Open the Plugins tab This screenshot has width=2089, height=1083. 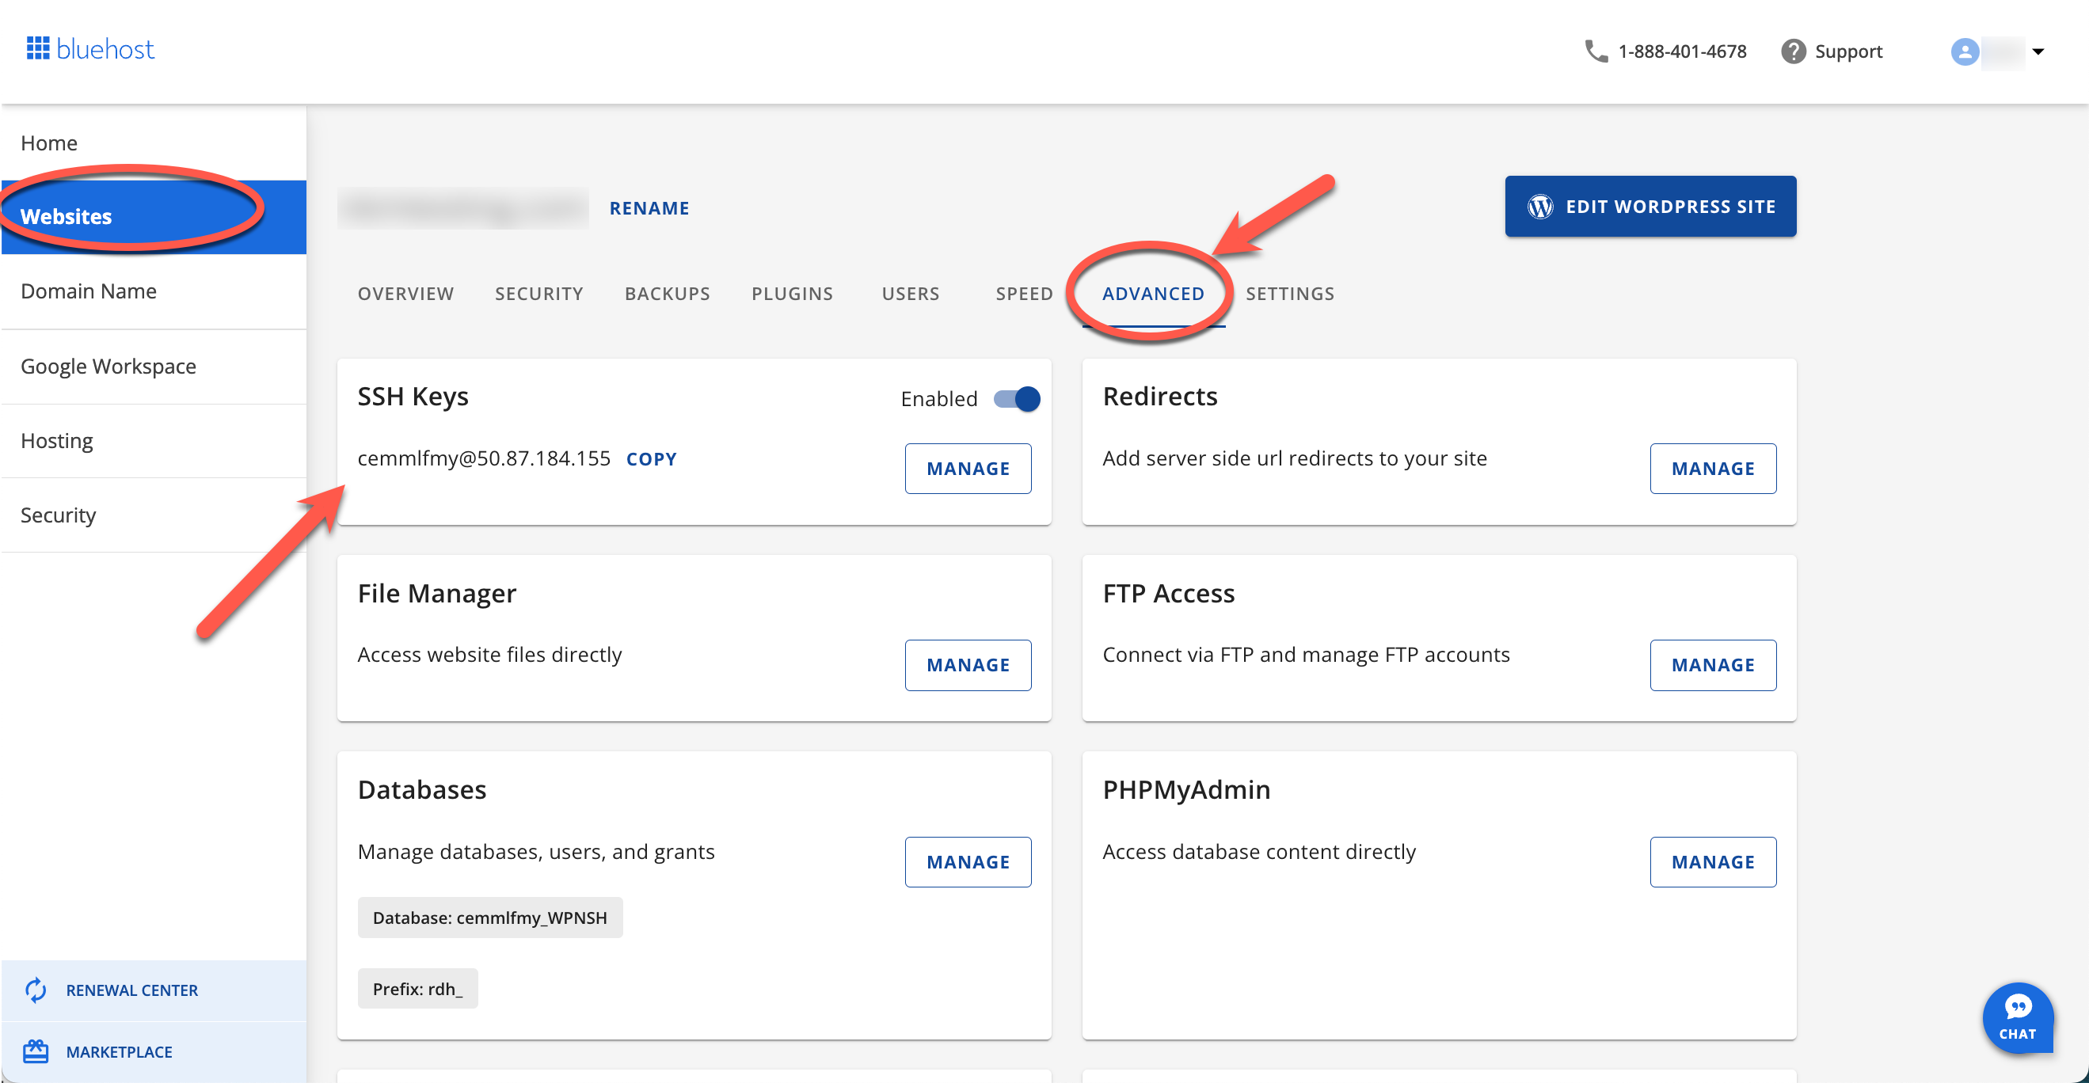coord(793,294)
